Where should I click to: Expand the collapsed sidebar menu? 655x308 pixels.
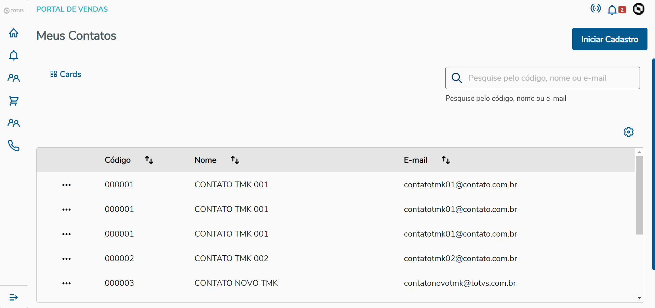pos(14,297)
